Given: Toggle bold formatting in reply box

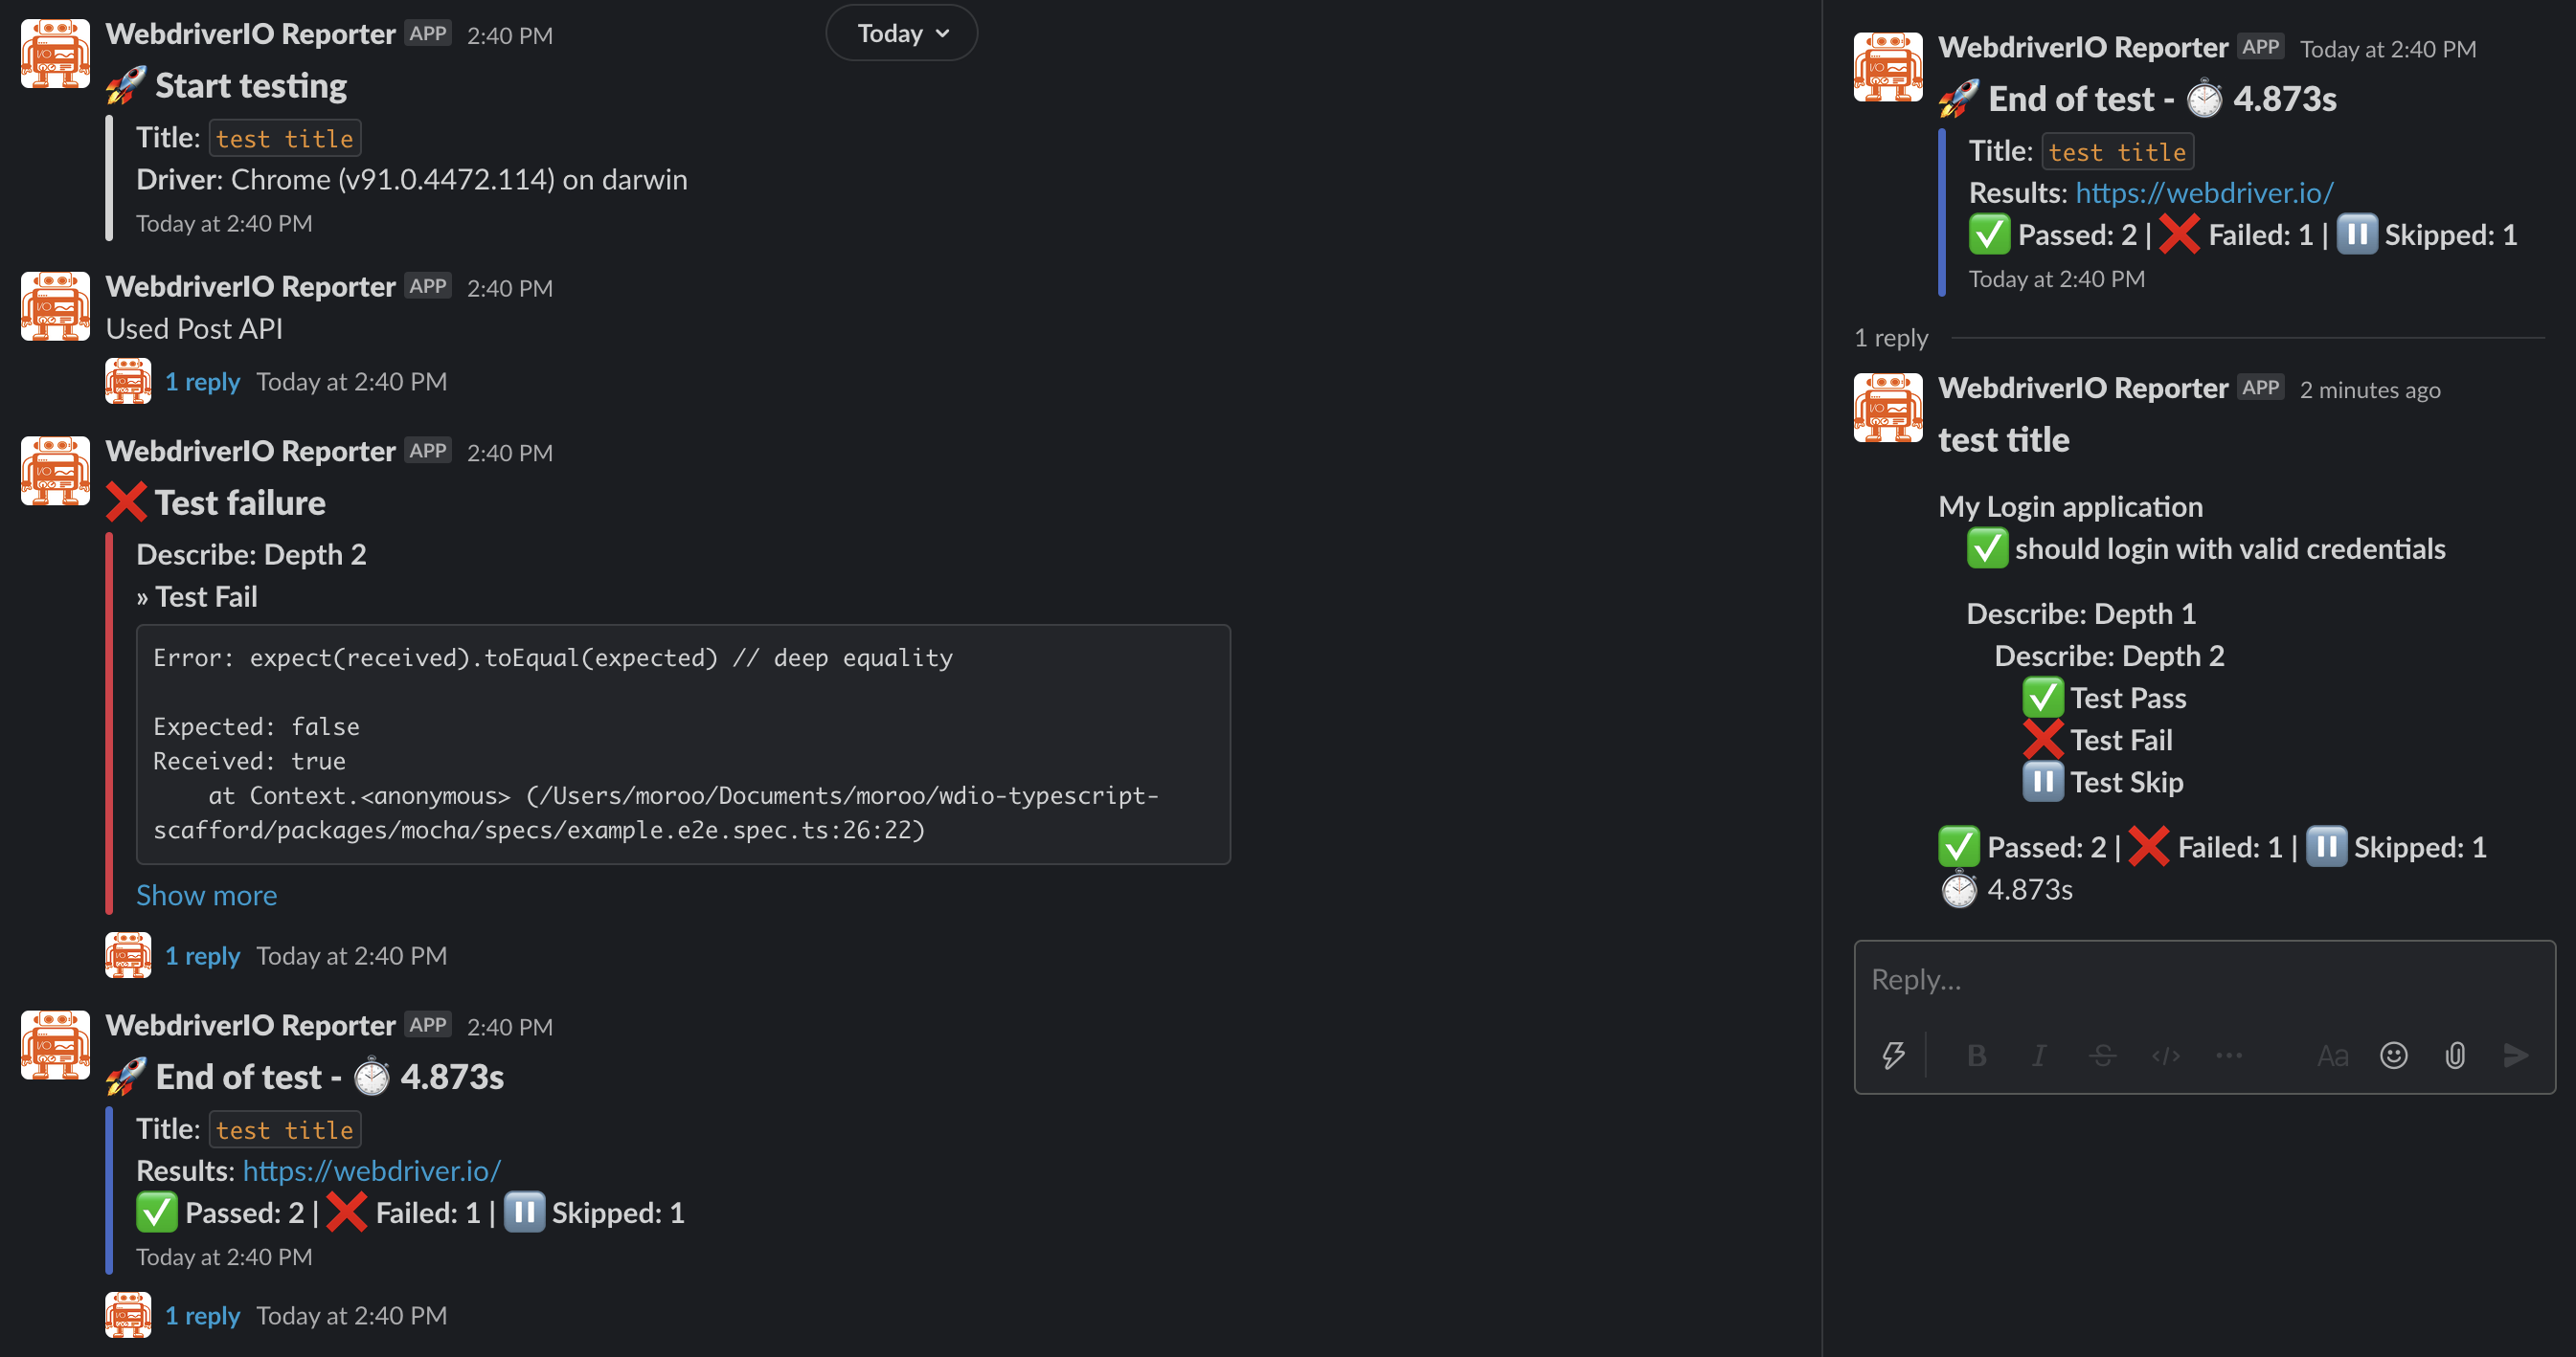Looking at the screenshot, I should 1976,1056.
